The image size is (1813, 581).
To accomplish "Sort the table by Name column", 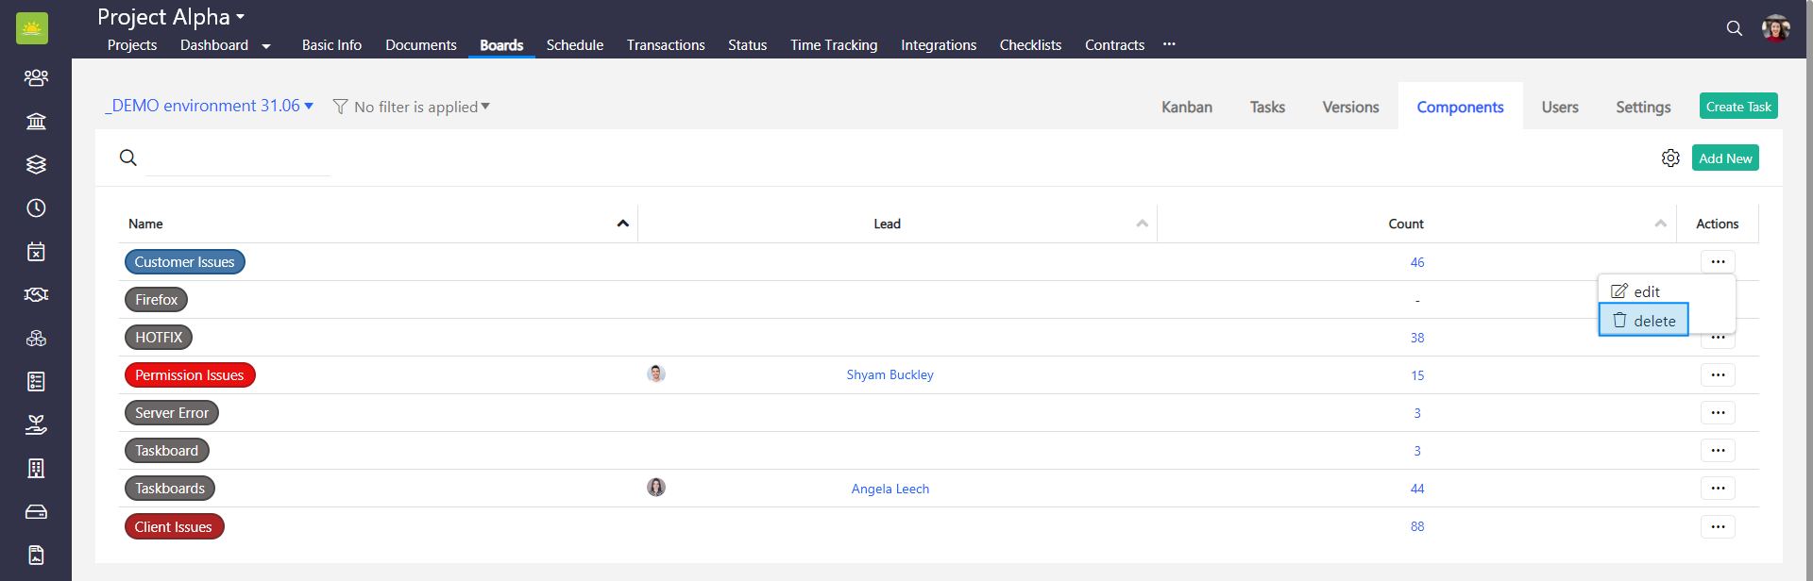I will point(622,224).
